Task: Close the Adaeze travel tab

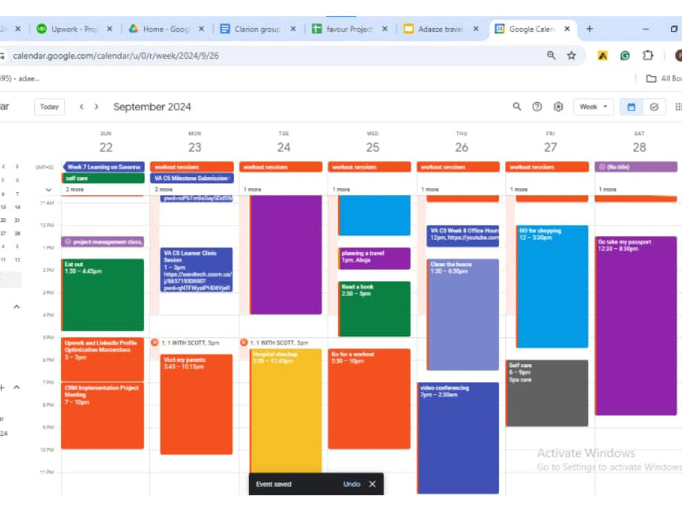Action: tap(476, 29)
